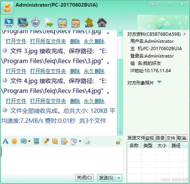Click the house home icon

coord(102,23)
